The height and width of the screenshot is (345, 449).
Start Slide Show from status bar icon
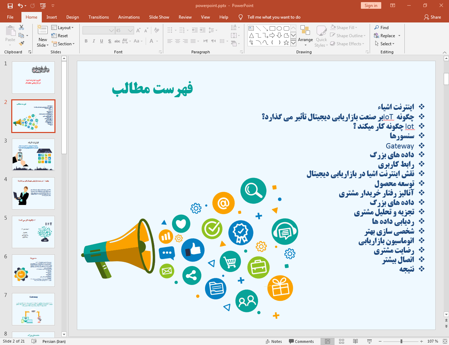pyautogui.click(x=369, y=341)
